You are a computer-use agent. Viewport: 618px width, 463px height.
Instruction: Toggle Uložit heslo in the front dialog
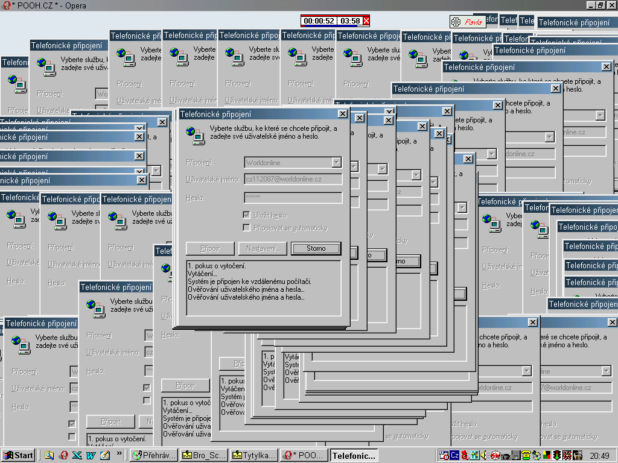pyautogui.click(x=247, y=215)
